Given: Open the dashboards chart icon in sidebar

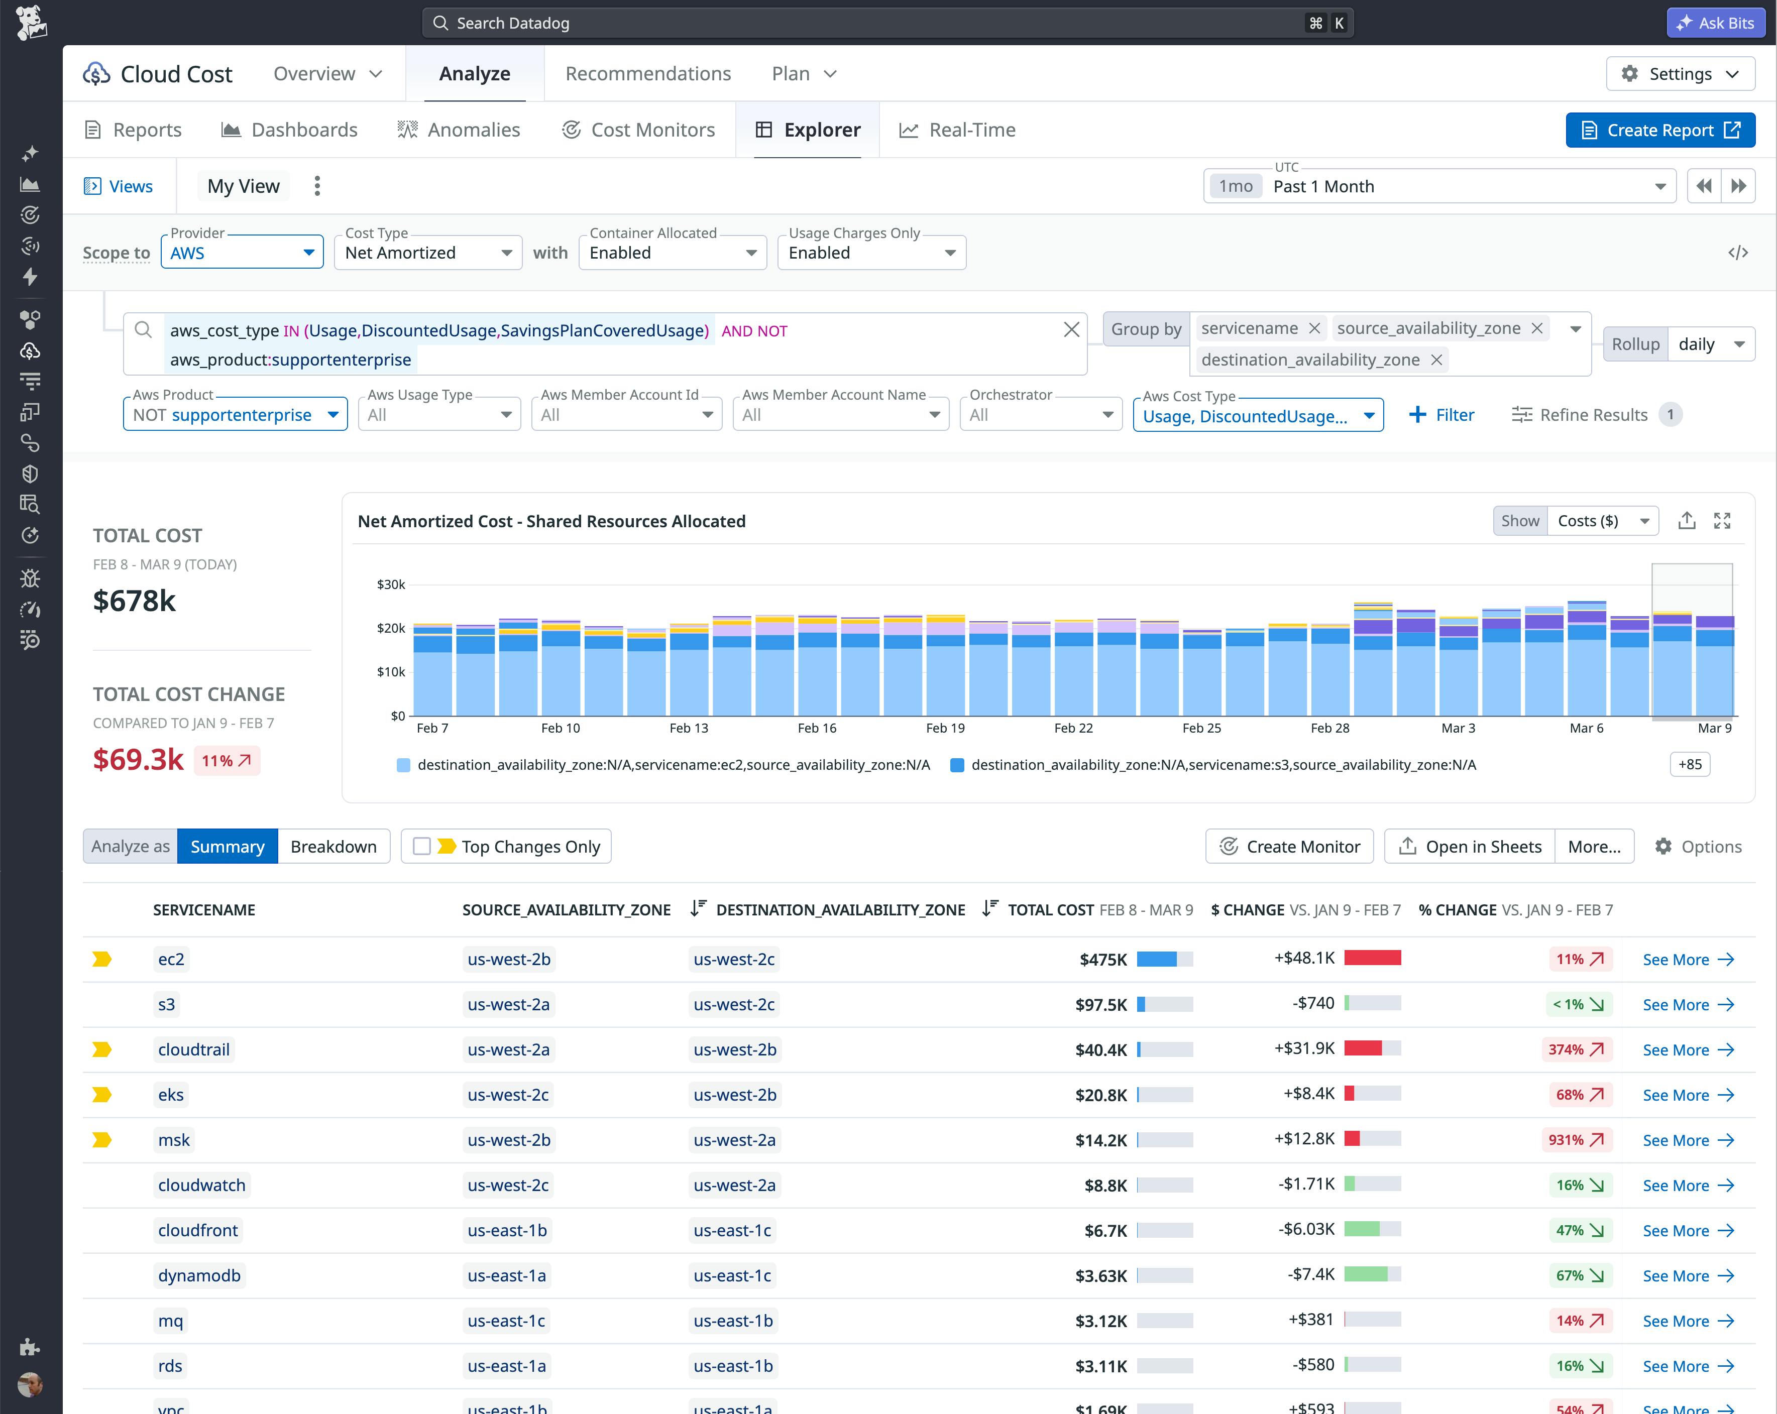Looking at the screenshot, I should (31, 185).
